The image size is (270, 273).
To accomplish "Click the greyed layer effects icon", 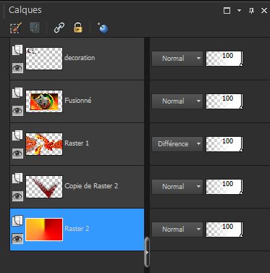I will coord(35,28).
